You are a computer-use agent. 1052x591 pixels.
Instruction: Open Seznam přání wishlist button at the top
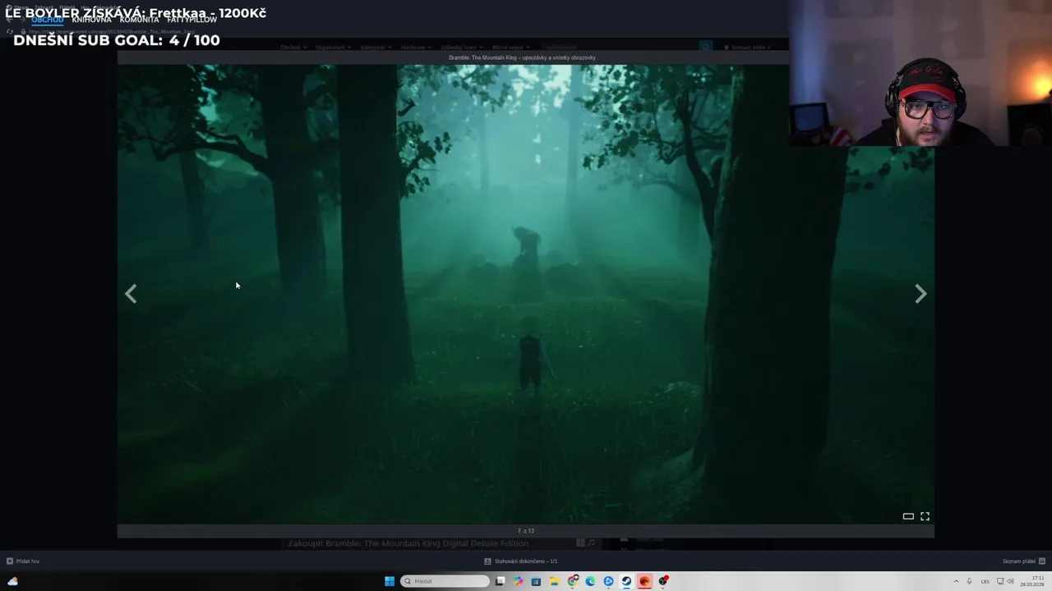[x=747, y=48]
